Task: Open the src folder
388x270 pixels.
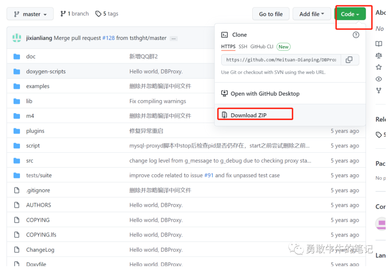Action: (x=30, y=161)
